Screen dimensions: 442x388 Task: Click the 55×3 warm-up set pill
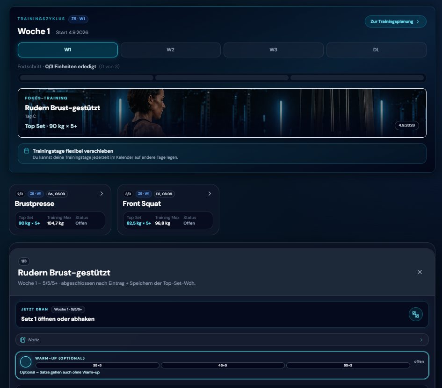348,365
